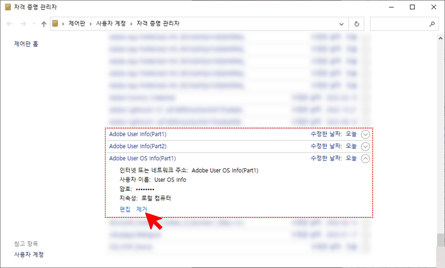Open 사용자 계정 from the breadcrumb path
The height and width of the screenshot is (268, 445).
[111, 23]
